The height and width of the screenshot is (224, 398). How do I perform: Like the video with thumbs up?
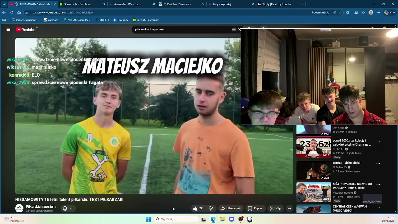198,208
